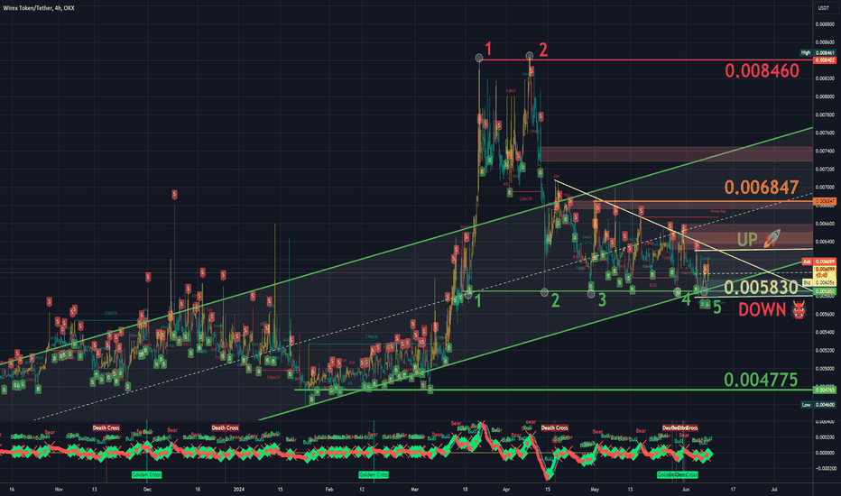The image size is (841, 496).
Task: Click the Death Cross label above January 2024
Action: pyautogui.click(x=225, y=427)
